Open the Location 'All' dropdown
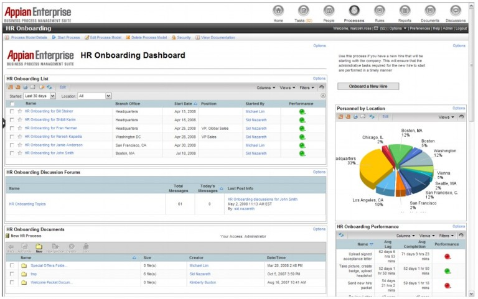Screen dimensions: 478x299 95,96
